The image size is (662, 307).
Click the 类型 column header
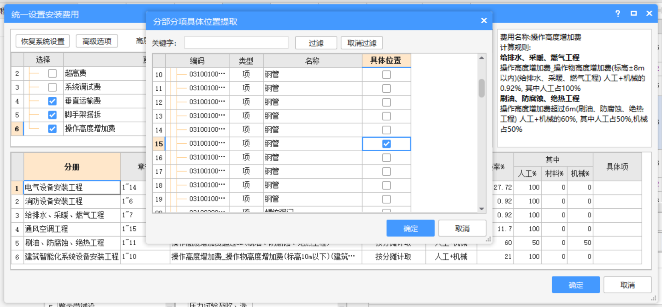pos(246,61)
